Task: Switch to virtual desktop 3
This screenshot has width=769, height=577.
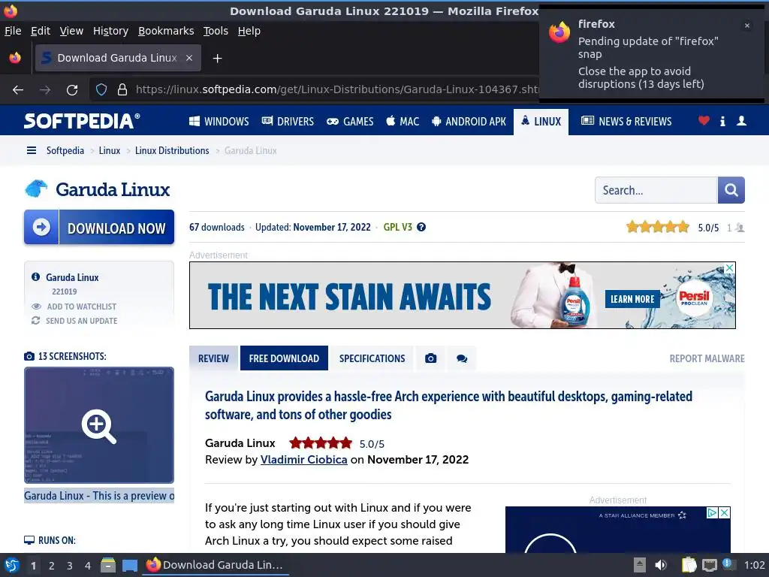Action: coord(70,566)
